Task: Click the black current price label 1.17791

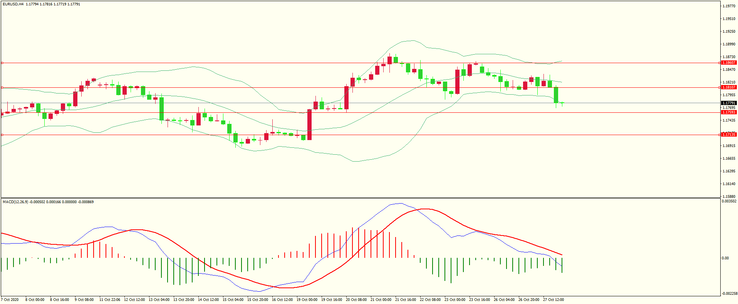Action: pos(729,103)
